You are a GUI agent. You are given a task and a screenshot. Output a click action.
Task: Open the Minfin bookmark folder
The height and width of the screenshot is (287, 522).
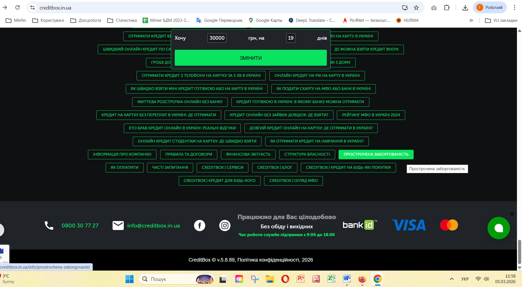point(16,20)
